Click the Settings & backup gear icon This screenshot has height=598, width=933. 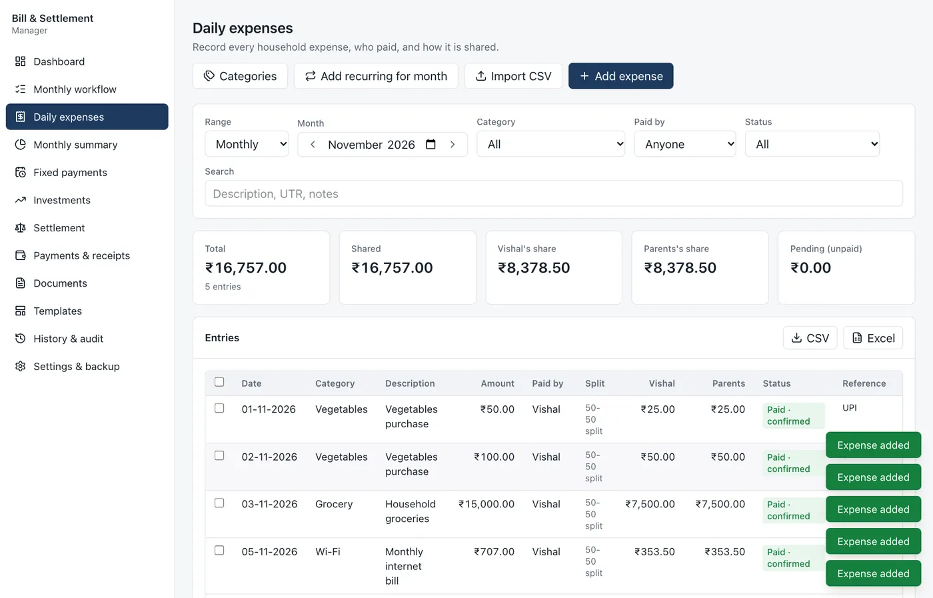coord(21,367)
